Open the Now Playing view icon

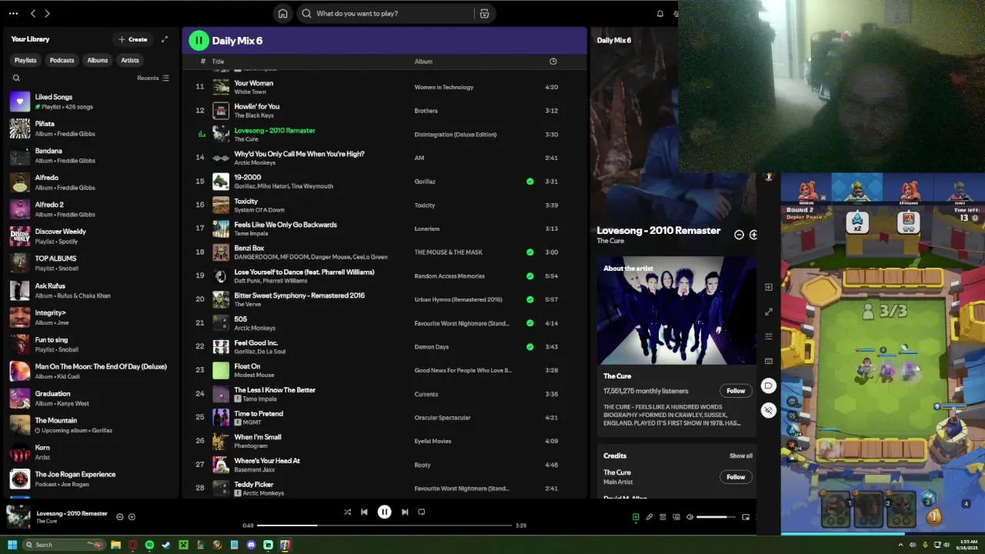tap(636, 517)
